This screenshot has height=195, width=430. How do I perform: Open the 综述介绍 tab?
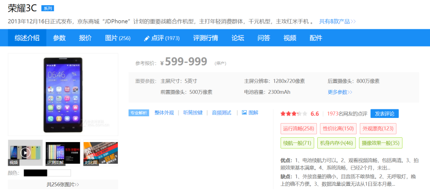[27, 38]
